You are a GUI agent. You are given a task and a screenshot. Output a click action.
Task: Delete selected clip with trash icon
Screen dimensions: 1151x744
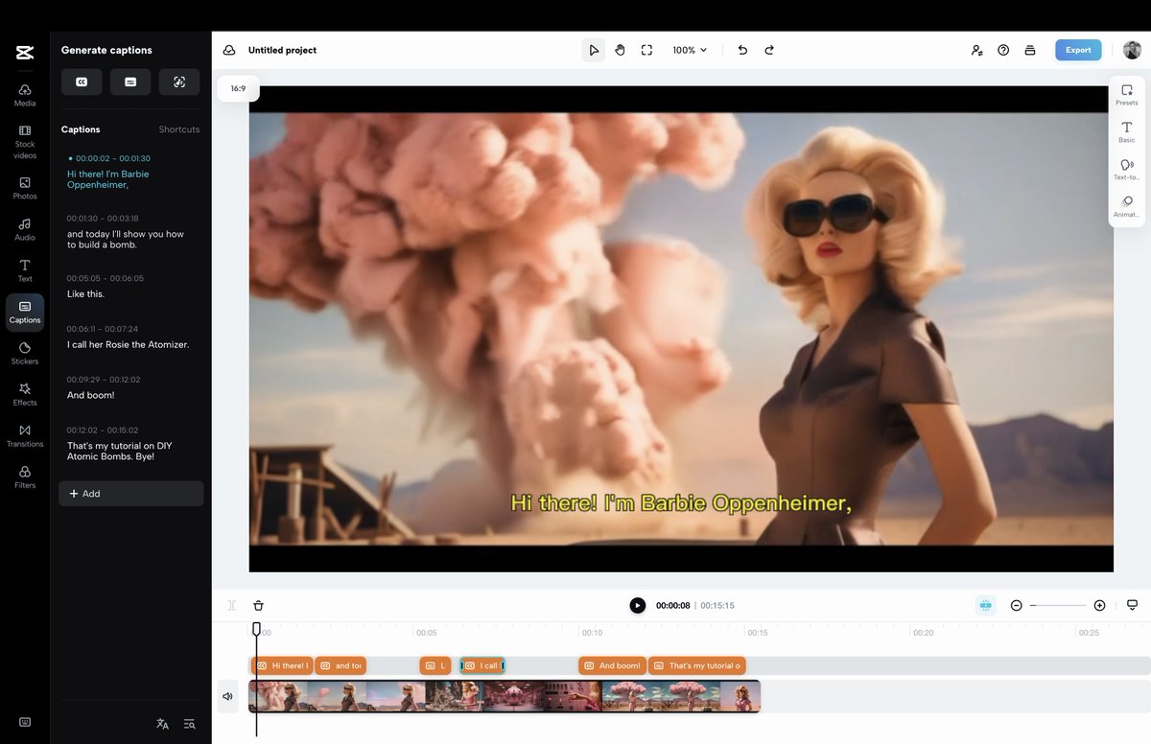258,605
